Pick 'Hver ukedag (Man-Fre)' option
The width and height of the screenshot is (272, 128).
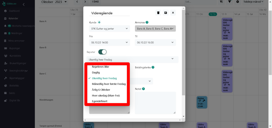point(106,95)
